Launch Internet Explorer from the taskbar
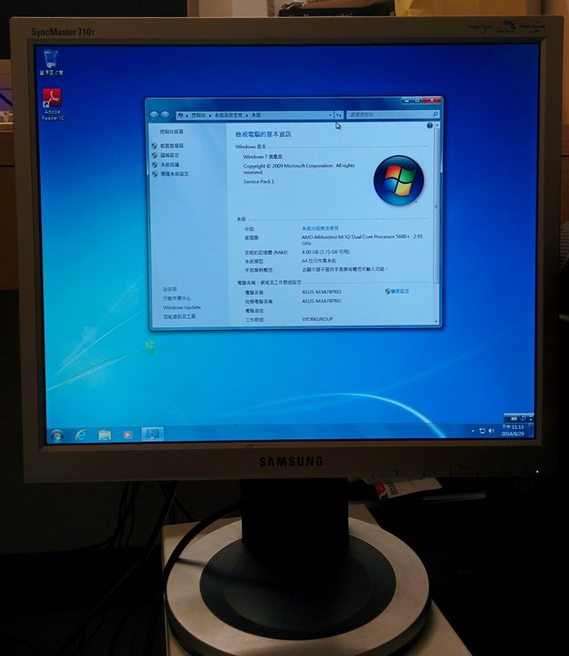The image size is (569, 656). click(x=81, y=435)
